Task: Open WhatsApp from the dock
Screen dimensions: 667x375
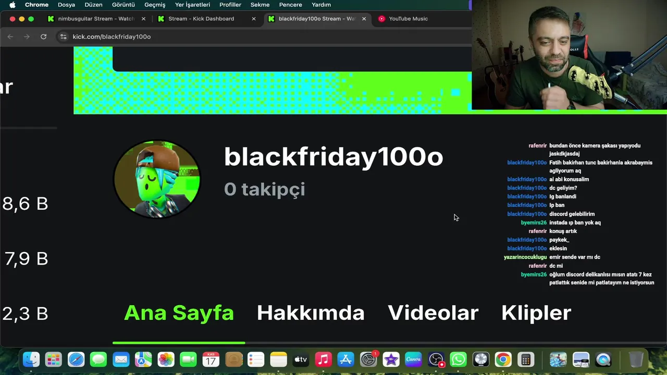Action: click(458, 359)
